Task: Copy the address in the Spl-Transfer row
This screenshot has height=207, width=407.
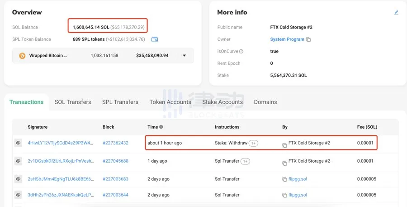Action: point(284,163)
